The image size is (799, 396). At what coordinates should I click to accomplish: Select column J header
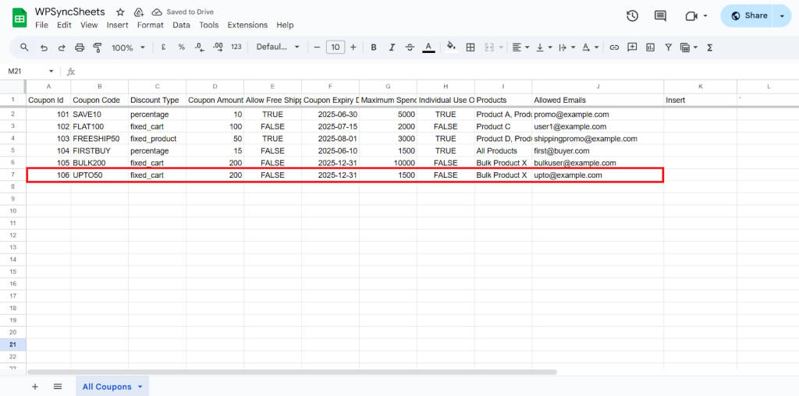tap(598, 87)
